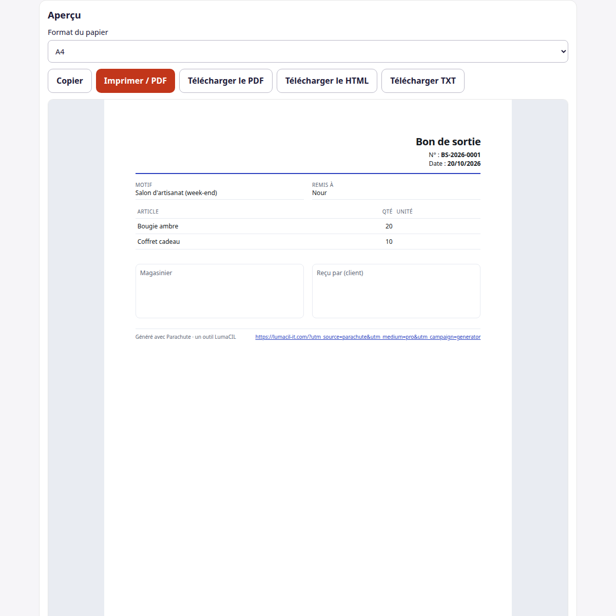
Task: Download via Télécharger le PDF
Action: [226, 81]
